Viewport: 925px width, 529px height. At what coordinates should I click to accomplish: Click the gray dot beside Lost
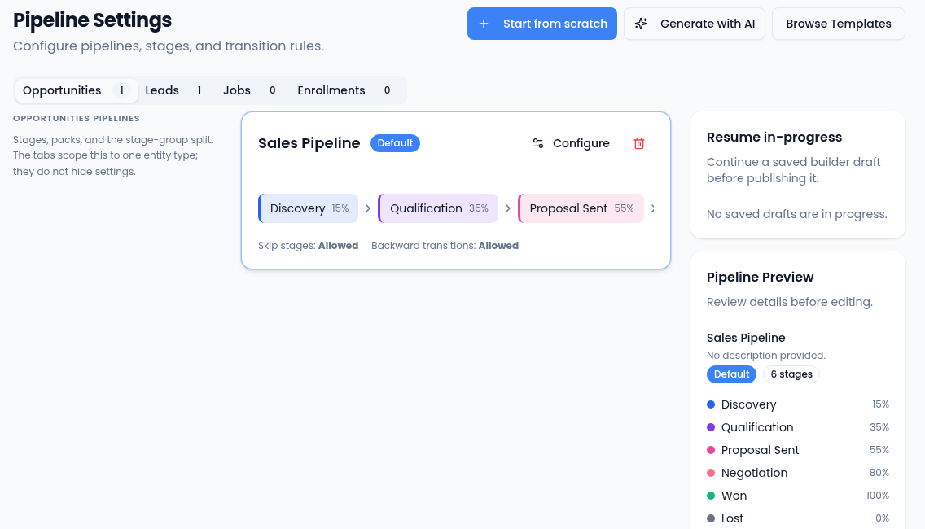(711, 518)
